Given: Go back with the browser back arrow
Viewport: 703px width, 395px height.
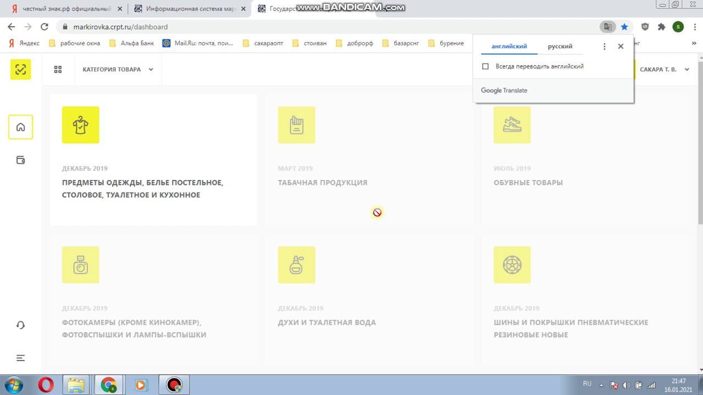Looking at the screenshot, I should pos(12,27).
